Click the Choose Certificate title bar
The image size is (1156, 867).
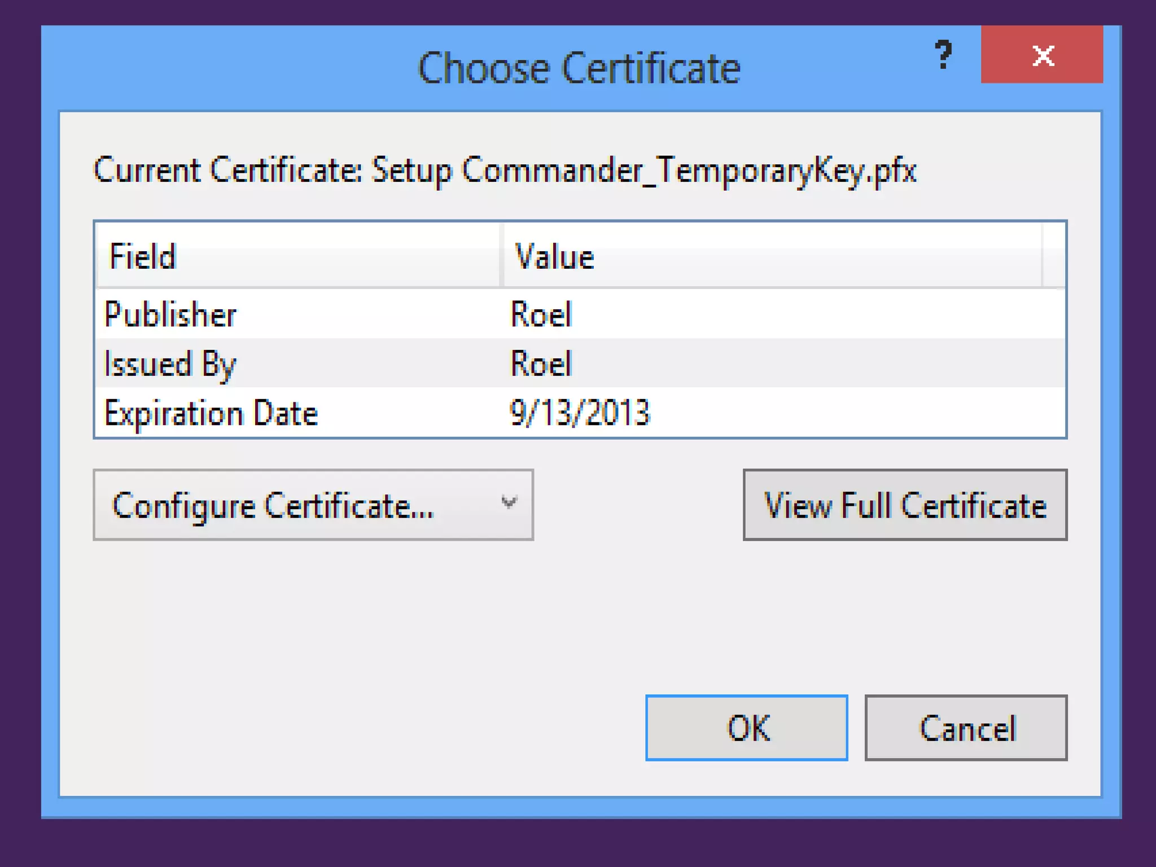pos(578,68)
